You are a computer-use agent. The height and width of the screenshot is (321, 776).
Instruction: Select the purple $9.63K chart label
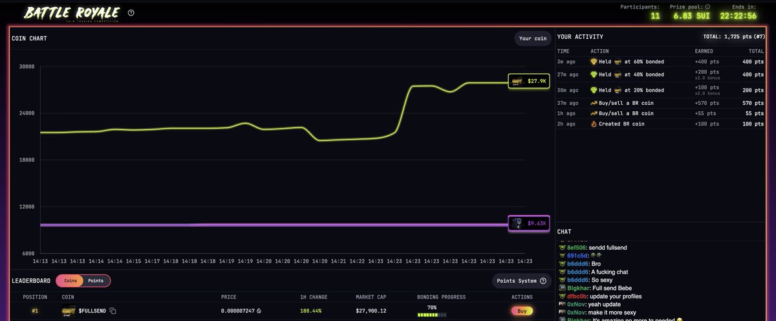point(529,223)
